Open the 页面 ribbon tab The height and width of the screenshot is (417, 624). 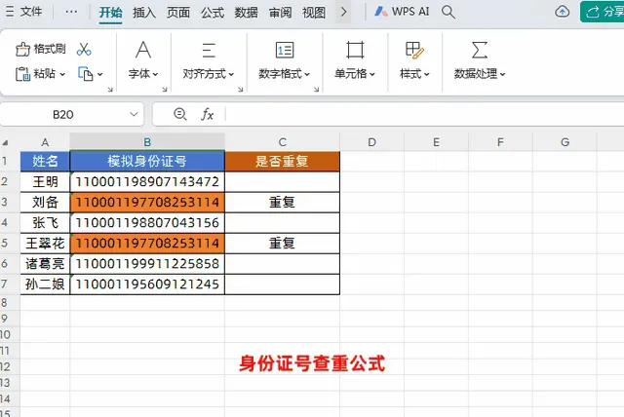pos(178,13)
